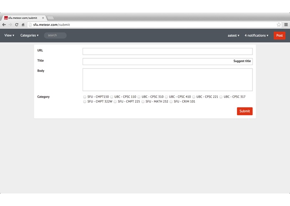Click the URL field label
The image size is (290, 206).
tap(40, 50)
